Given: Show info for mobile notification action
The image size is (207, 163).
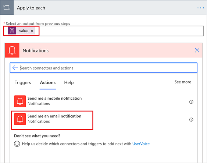Looking at the screenshot, I should click(191, 102).
